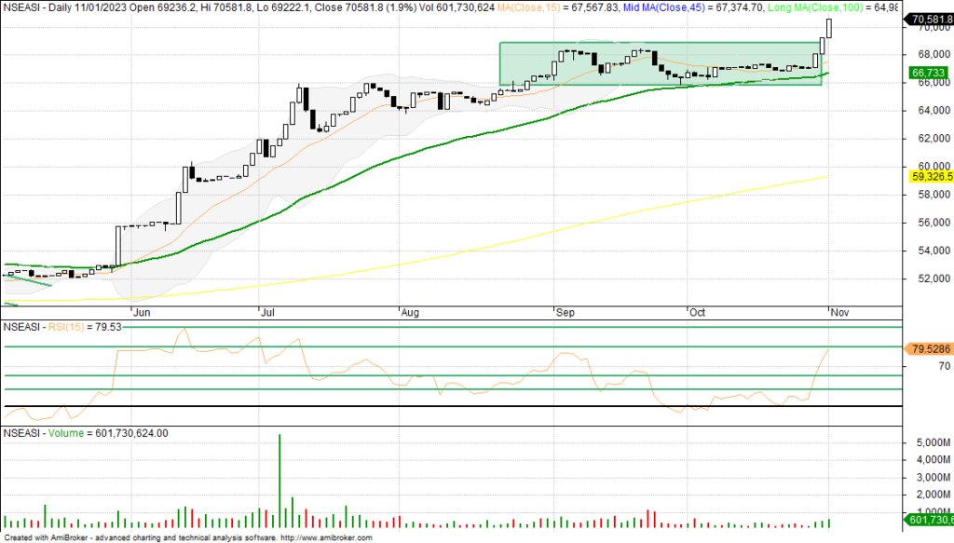Click the Jun date axis label
This screenshot has height=543, width=954.
pos(140,312)
